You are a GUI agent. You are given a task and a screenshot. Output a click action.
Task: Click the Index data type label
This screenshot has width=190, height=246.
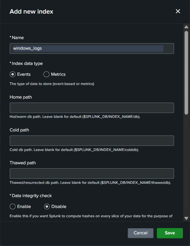coord(27,63)
